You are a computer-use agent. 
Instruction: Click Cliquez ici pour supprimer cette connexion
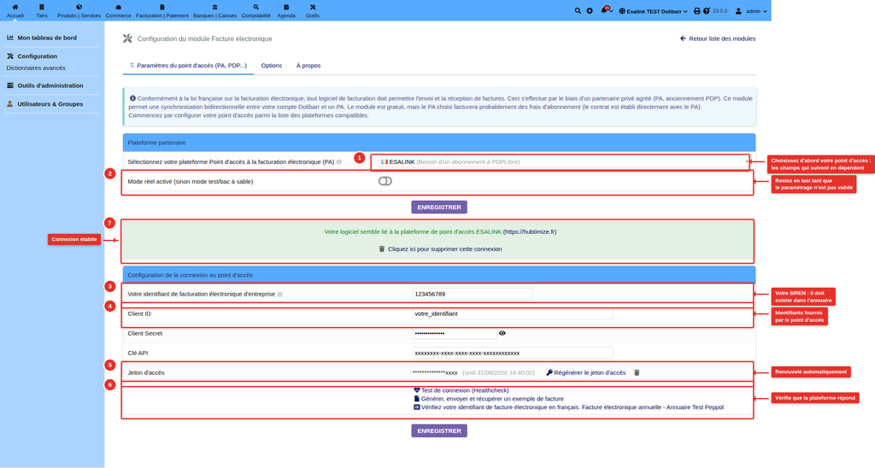[x=440, y=249]
